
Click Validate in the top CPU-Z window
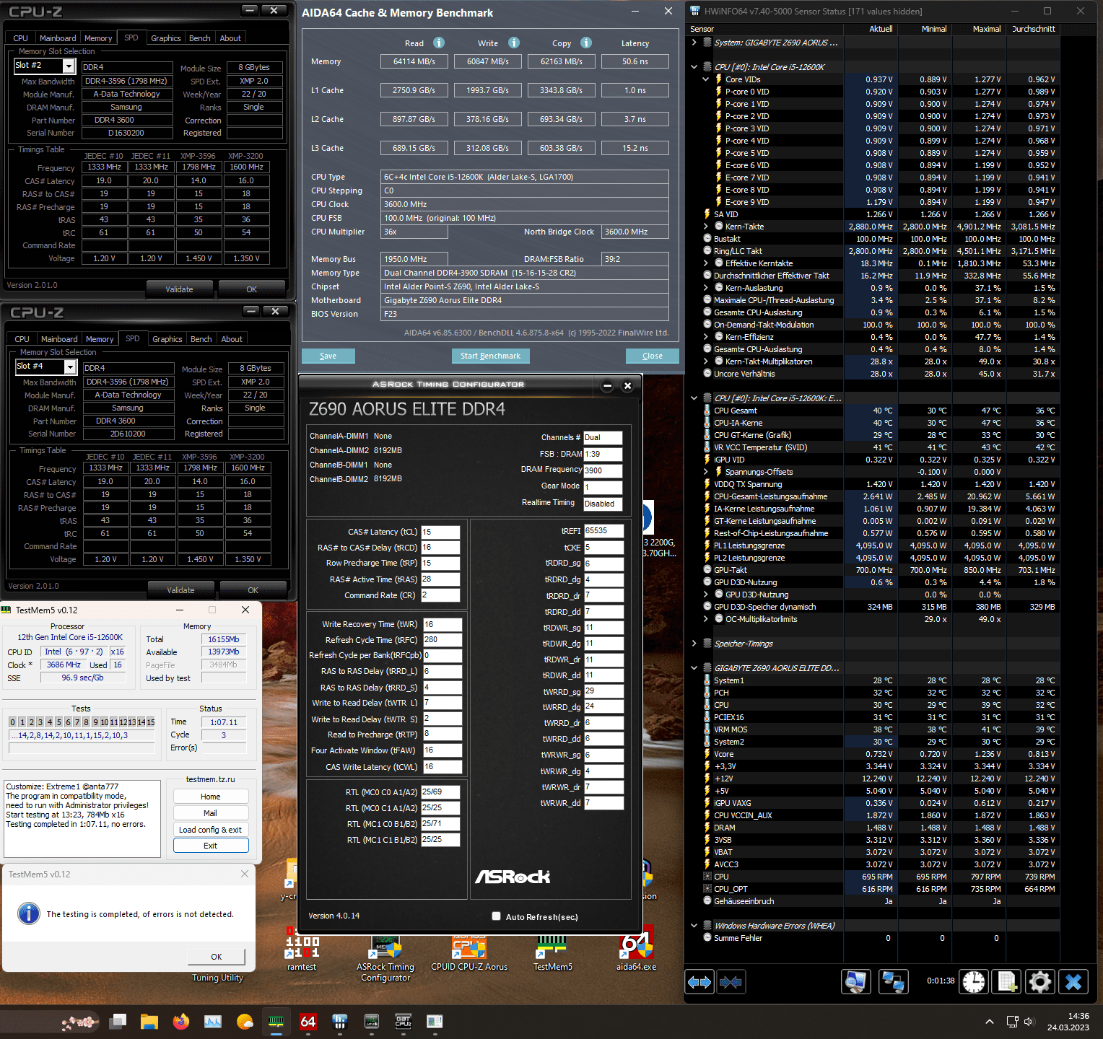tap(179, 289)
